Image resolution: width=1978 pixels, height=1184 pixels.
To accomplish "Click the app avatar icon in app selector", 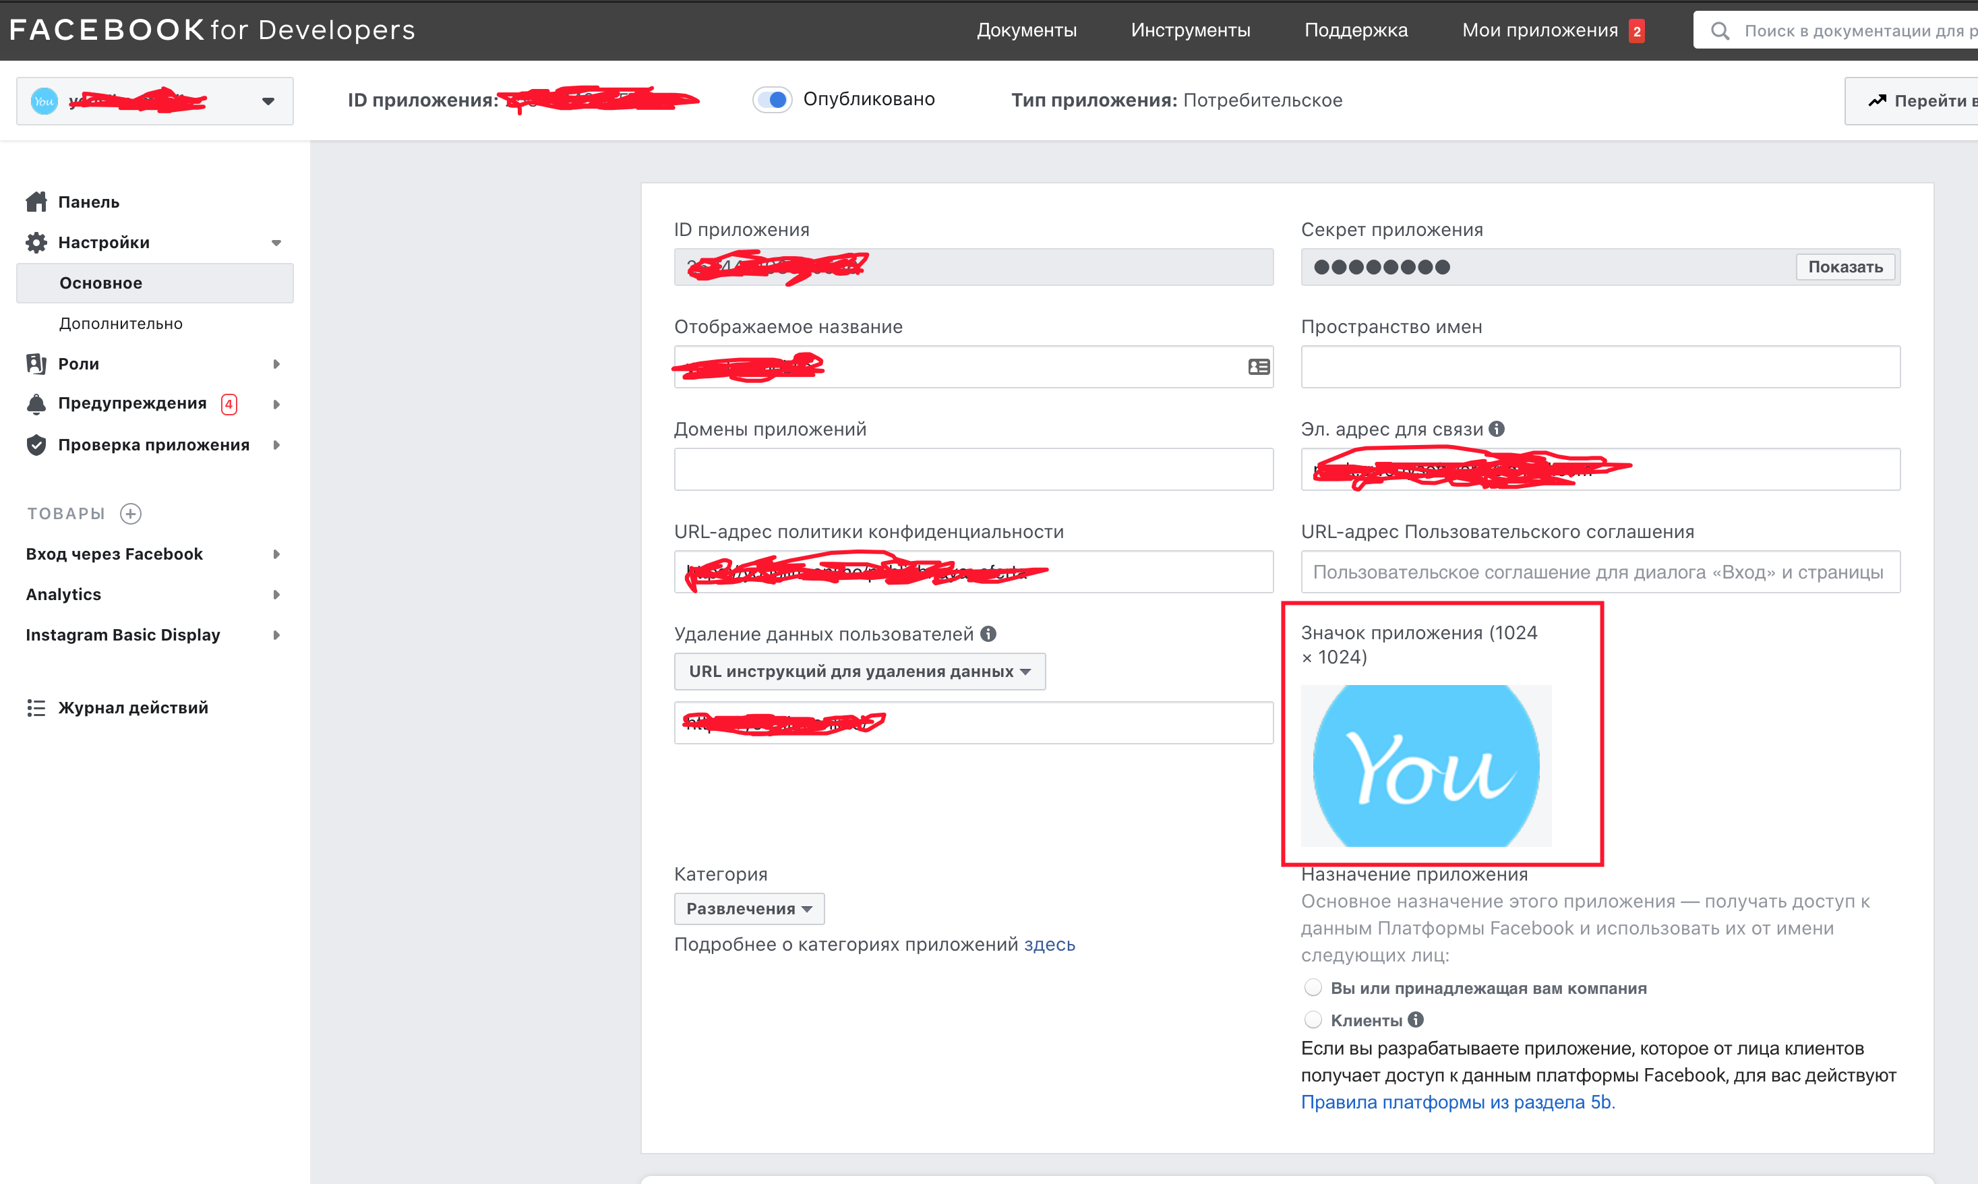I will click(44, 100).
